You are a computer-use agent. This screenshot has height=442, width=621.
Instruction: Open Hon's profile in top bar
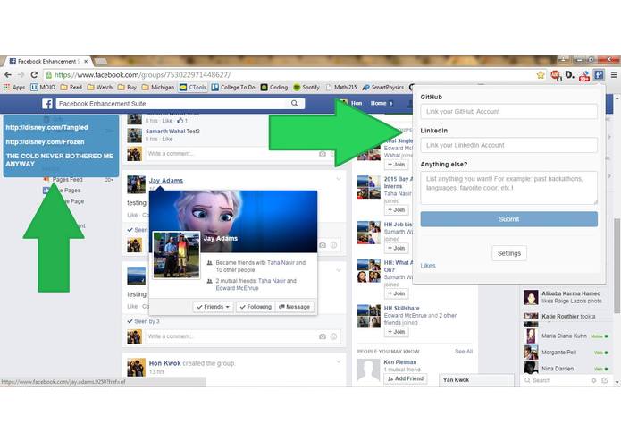coord(357,103)
